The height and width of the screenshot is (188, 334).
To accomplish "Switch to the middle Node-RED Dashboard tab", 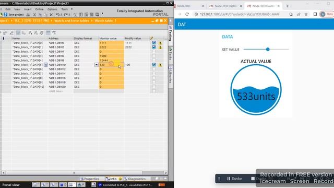I will 226,6.
